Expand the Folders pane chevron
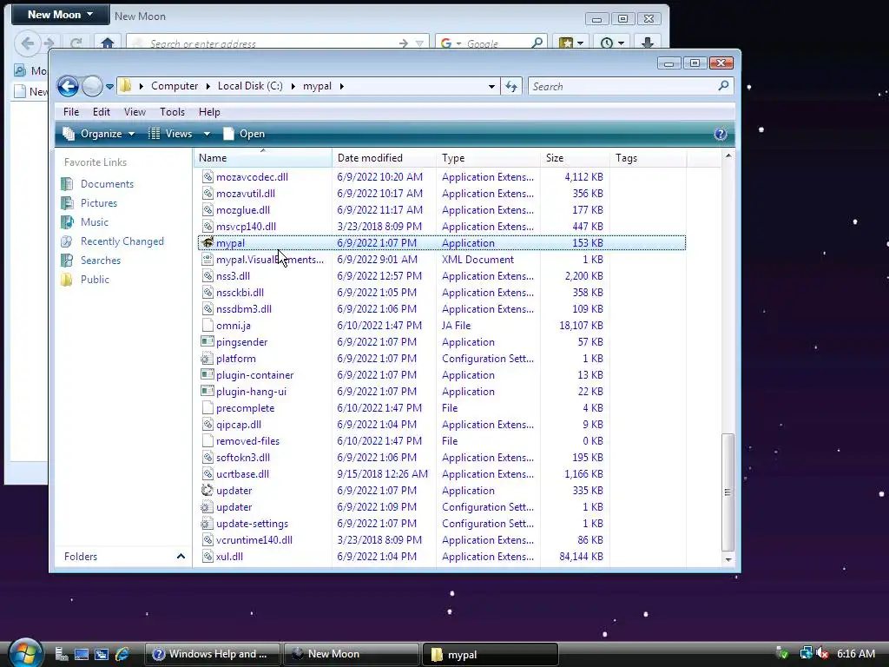The height and width of the screenshot is (667, 889). click(181, 557)
